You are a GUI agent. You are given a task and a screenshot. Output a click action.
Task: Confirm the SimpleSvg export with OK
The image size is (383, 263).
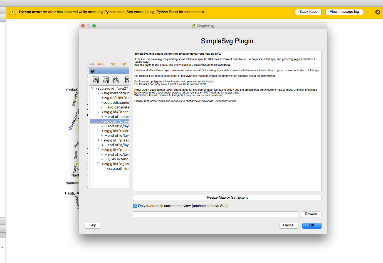pyautogui.click(x=312, y=226)
